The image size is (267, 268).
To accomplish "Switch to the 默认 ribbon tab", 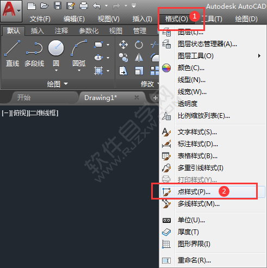I will (14, 31).
